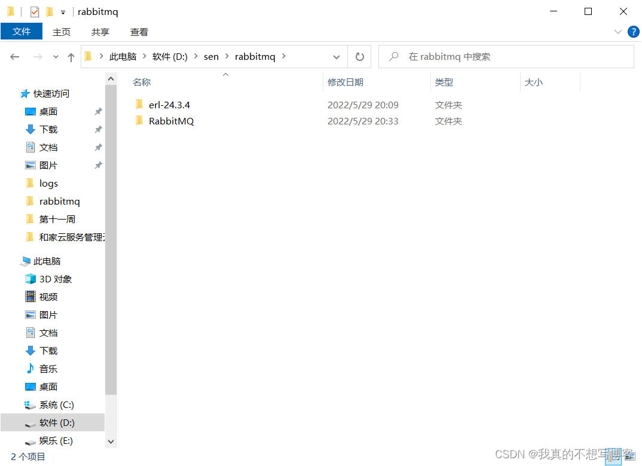
Task: Click the back navigation arrow
Action: pyautogui.click(x=15, y=57)
